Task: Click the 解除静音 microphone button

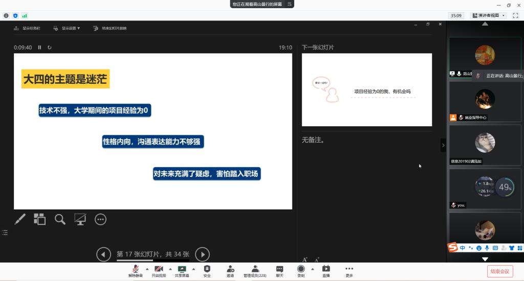Action: click(x=135, y=271)
